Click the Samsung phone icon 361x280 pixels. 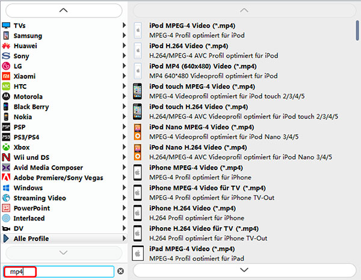(x=6, y=35)
